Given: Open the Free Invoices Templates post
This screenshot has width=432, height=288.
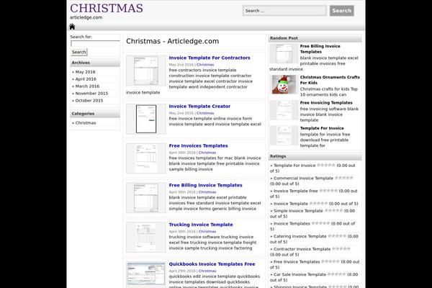Looking at the screenshot, I should coord(199,145).
